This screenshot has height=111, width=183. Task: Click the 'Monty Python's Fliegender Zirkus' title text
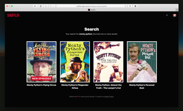coord(75,87)
